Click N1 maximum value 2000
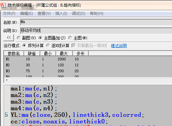Screen dimensions: 172x126 (62, 59)
